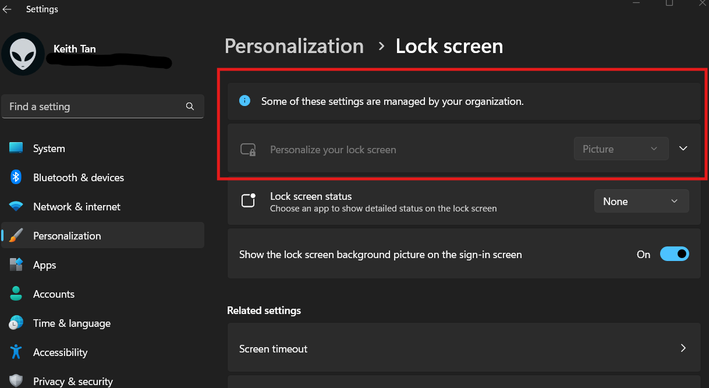Screen dimensions: 709x388
Task: Select the System sidebar icon
Action: coord(16,148)
